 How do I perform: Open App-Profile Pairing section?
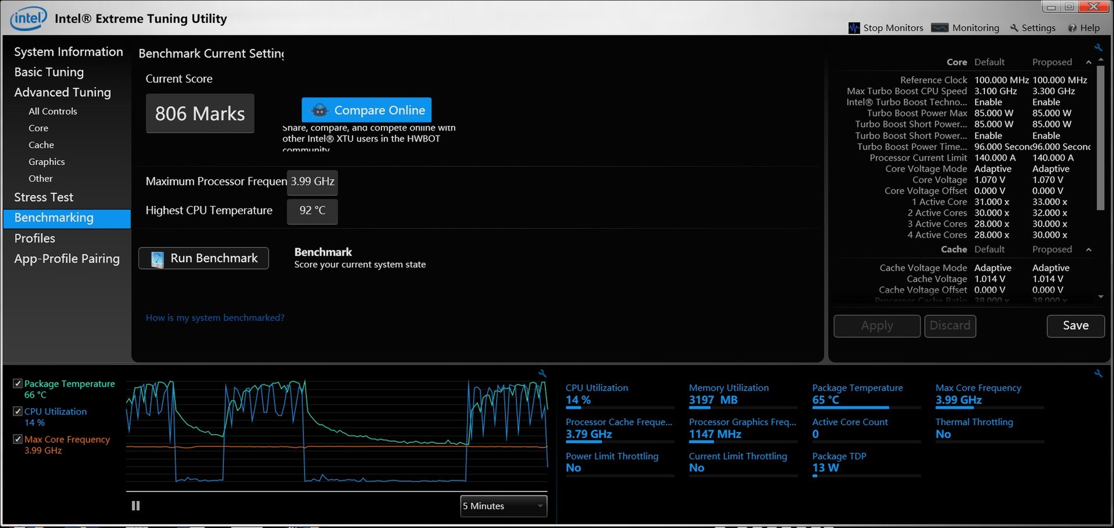[67, 258]
